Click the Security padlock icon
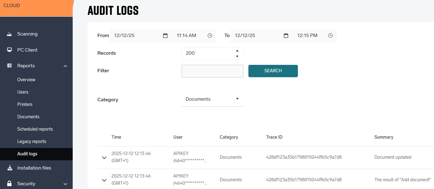Image resolution: width=434 pixels, height=189 pixels. (x=10, y=184)
